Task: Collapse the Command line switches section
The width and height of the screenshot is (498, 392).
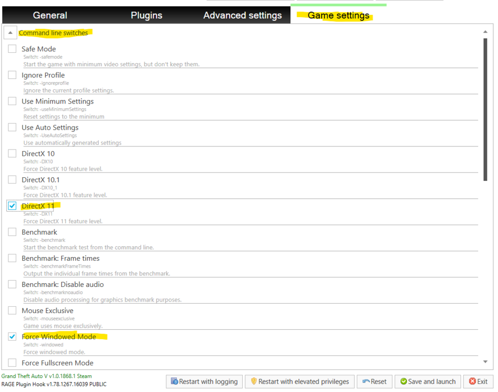Action: coord(10,33)
